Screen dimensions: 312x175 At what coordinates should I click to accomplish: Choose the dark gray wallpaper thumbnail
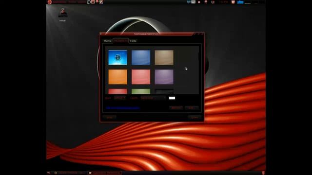(x=164, y=91)
